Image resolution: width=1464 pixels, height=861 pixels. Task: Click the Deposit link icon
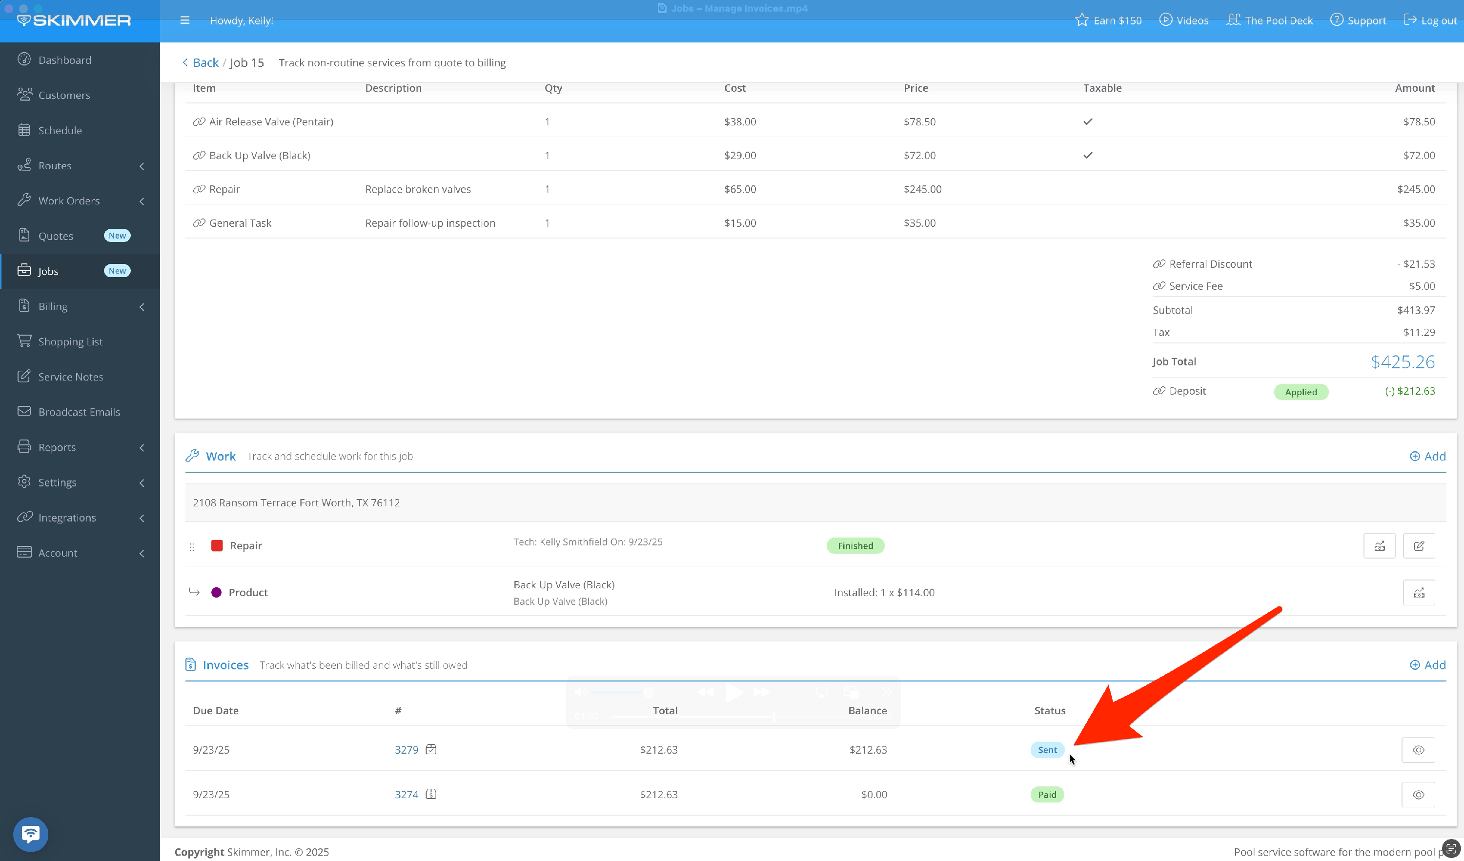click(1159, 391)
